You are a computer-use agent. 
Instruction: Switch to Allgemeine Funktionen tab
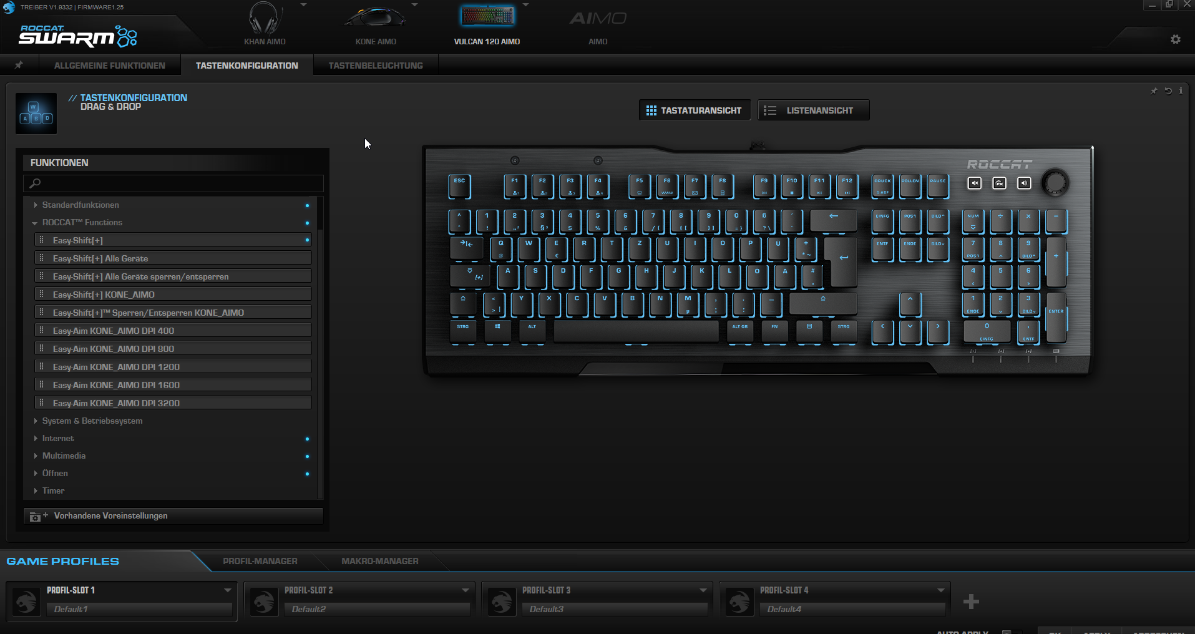[x=110, y=66]
